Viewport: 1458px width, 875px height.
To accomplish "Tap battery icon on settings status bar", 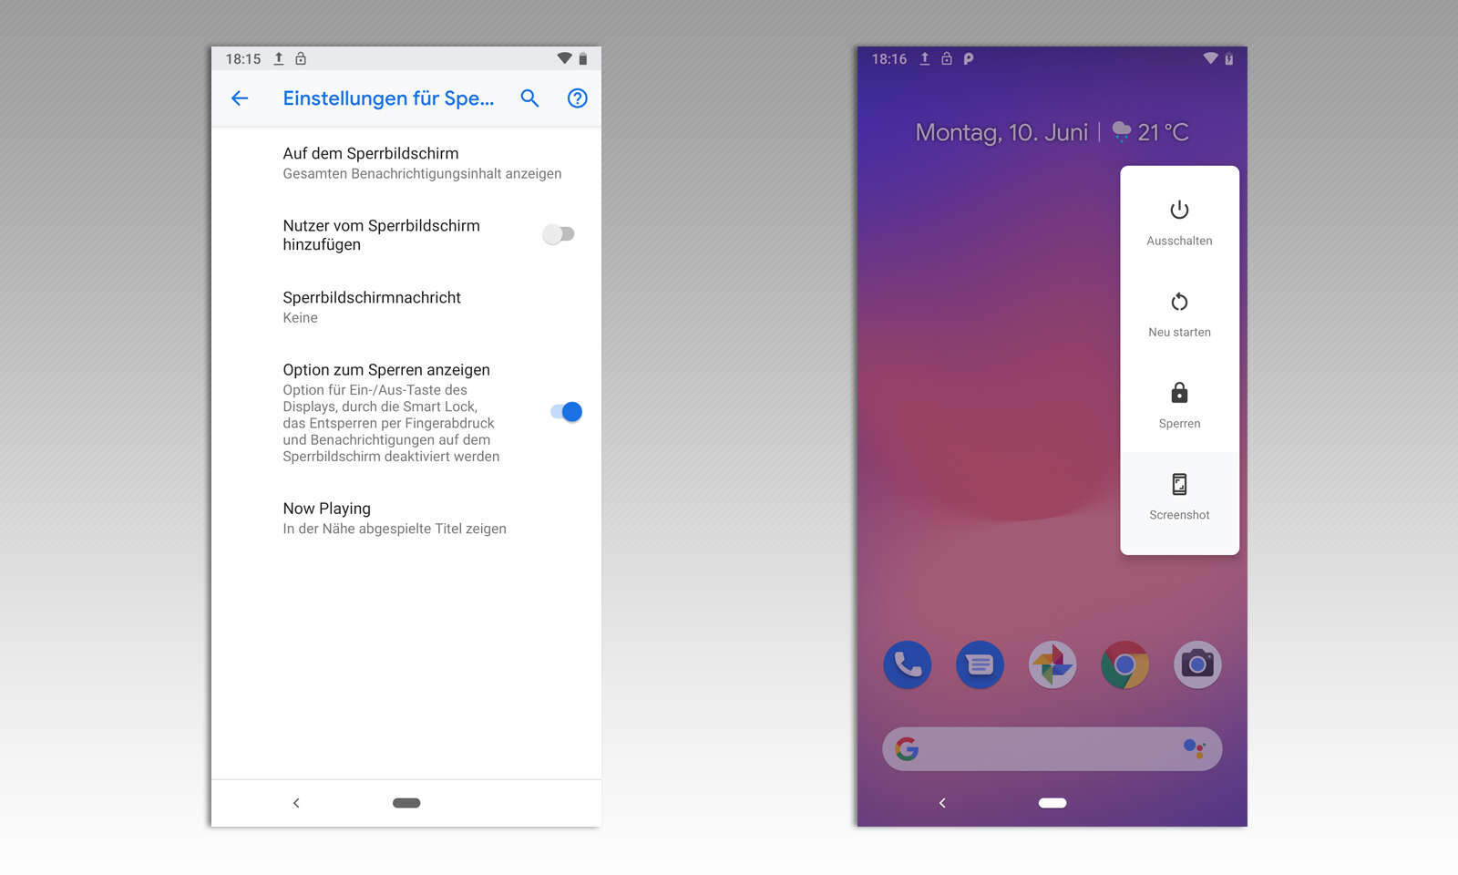I will [x=583, y=58].
